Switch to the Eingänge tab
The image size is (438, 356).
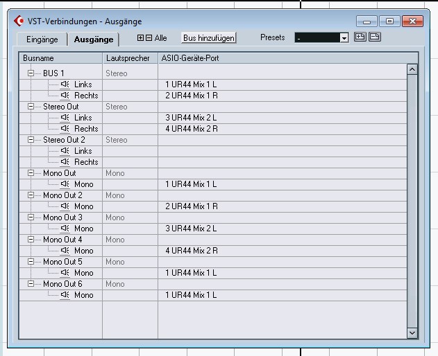click(42, 39)
